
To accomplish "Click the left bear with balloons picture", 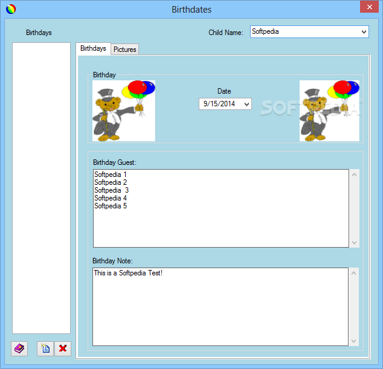I will [x=124, y=111].
